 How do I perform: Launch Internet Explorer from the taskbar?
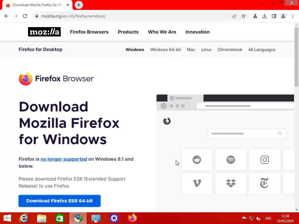click(x=24, y=218)
